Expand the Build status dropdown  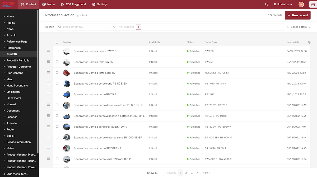283,4
